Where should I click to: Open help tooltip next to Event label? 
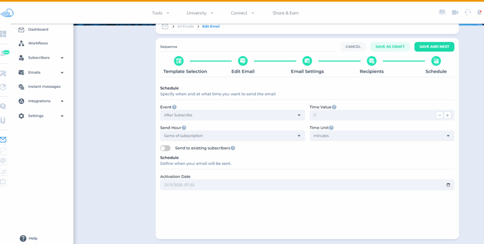pyautogui.click(x=174, y=107)
